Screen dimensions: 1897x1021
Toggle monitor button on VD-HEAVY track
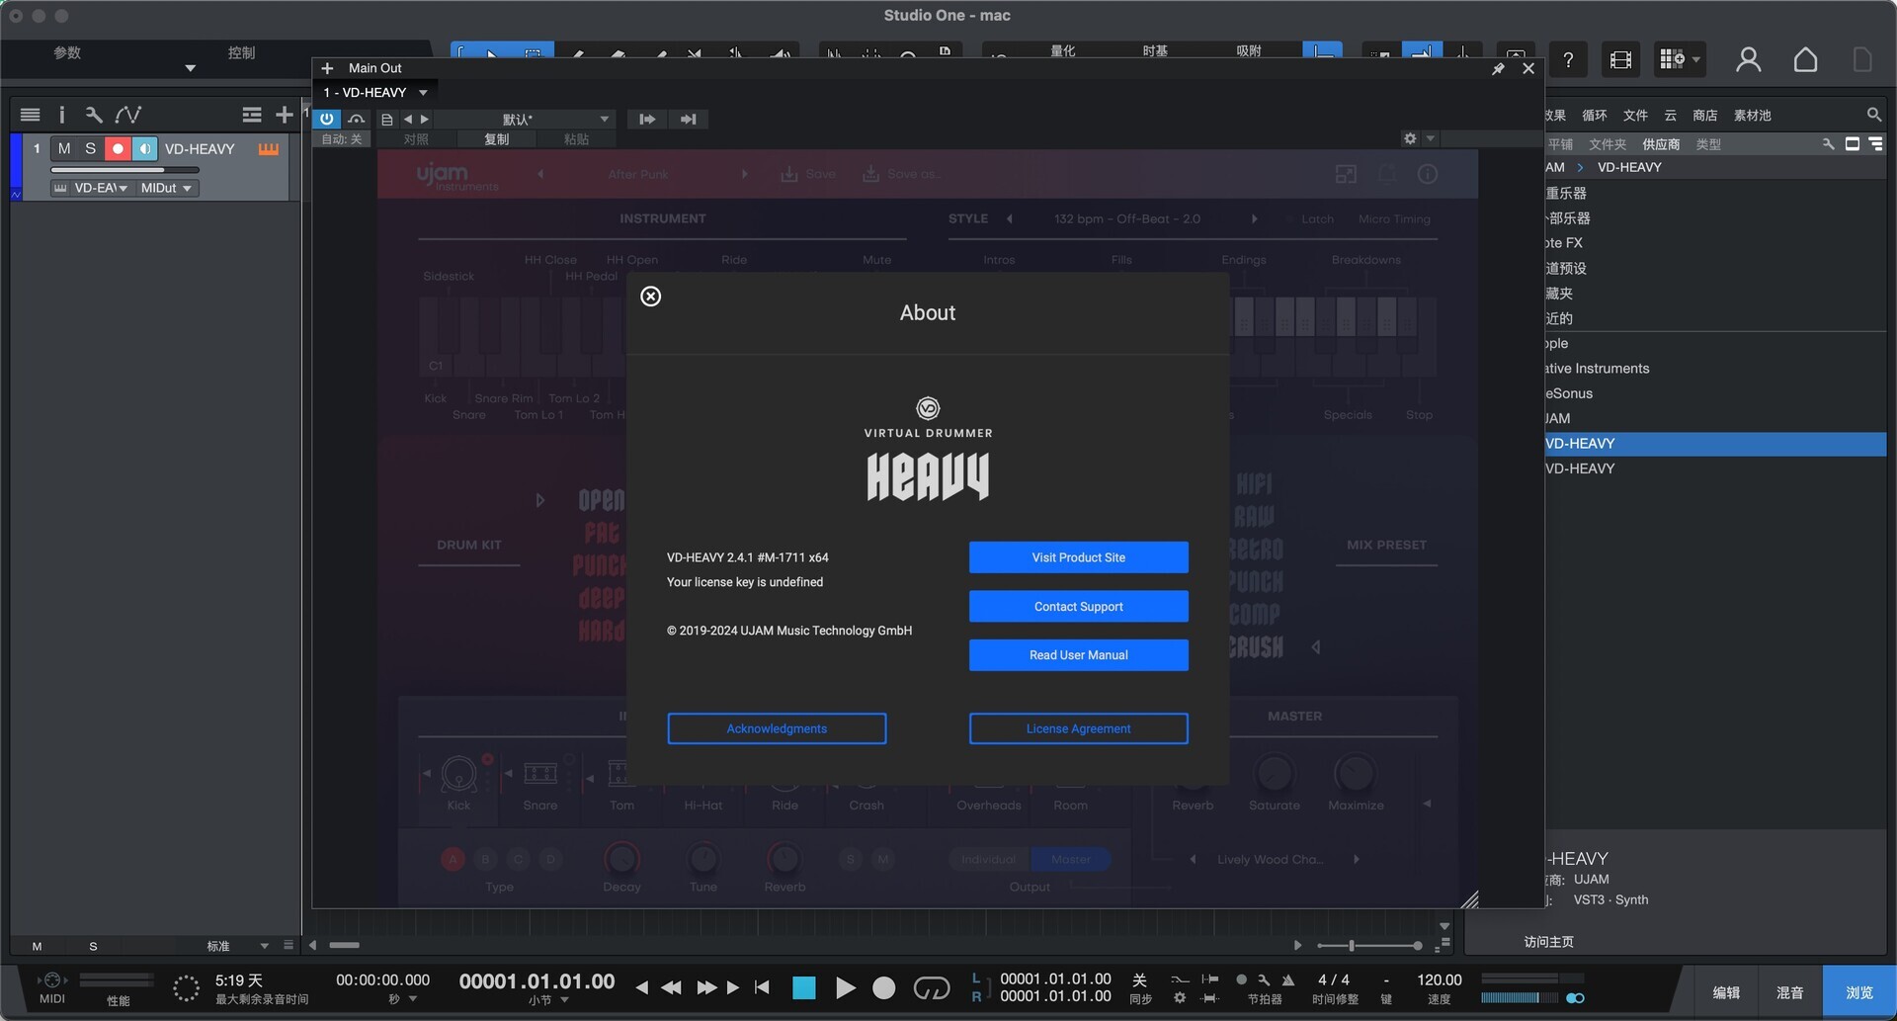pyautogui.click(x=144, y=148)
